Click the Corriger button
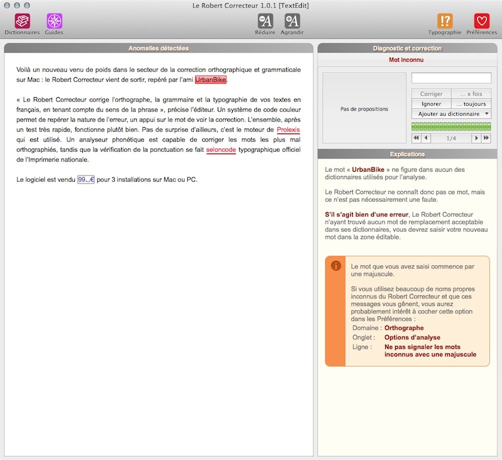The width and height of the screenshot is (502, 460). (431, 93)
